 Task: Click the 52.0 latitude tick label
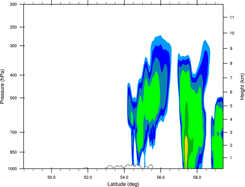click(88, 177)
